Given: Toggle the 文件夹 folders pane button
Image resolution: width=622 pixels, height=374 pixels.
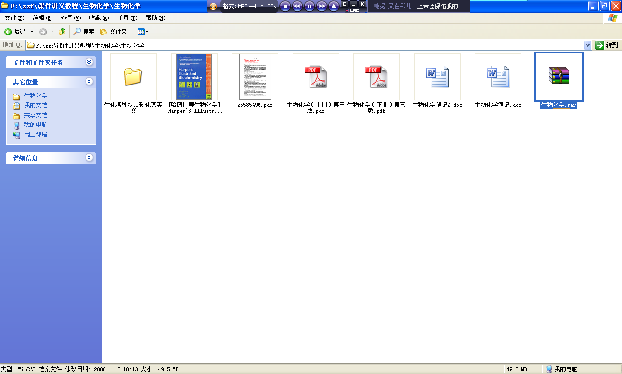Looking at the screenshot, I should coord(114,32).
